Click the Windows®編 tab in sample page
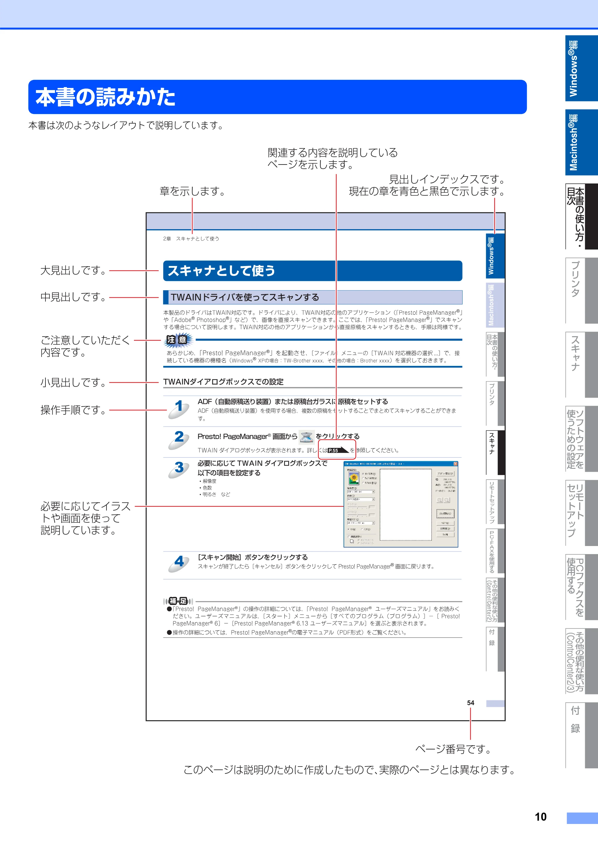This screenshot has width=598, height=847. (x=495, y=256)
